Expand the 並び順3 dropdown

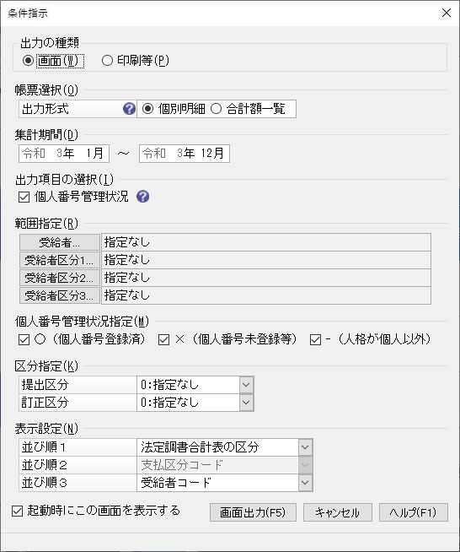(x=305, y=483)
